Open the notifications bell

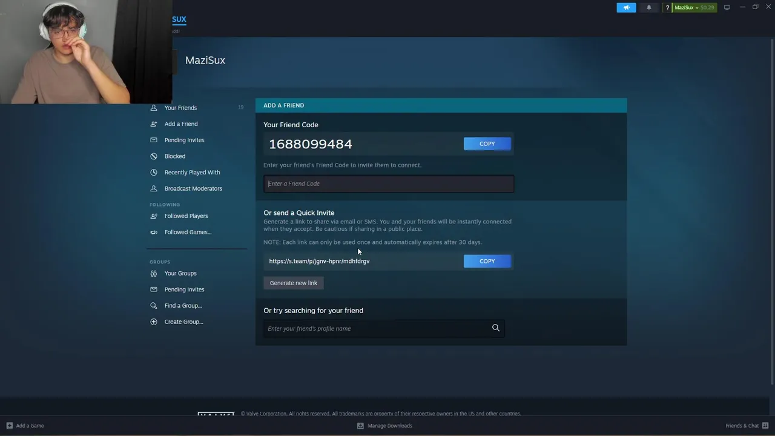[x=649, y=7]
